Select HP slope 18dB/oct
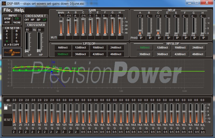The width and height of the screenshot is (215, 138). pos(180,48)
